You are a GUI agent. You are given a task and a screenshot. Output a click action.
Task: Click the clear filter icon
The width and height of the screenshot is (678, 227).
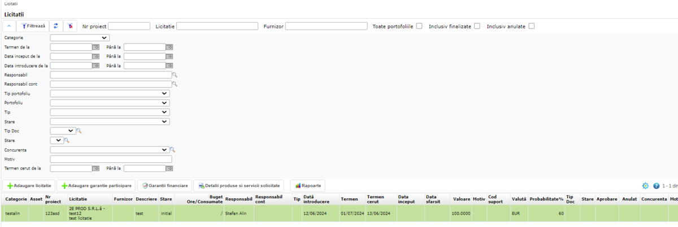click(70, 26)
